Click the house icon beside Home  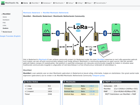point(22,3)
